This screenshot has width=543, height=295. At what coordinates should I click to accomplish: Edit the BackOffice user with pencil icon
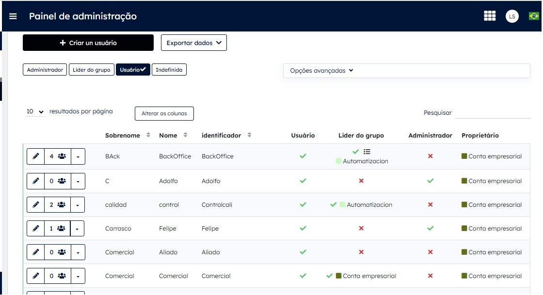pyautogui.click(x=36, y=156)
